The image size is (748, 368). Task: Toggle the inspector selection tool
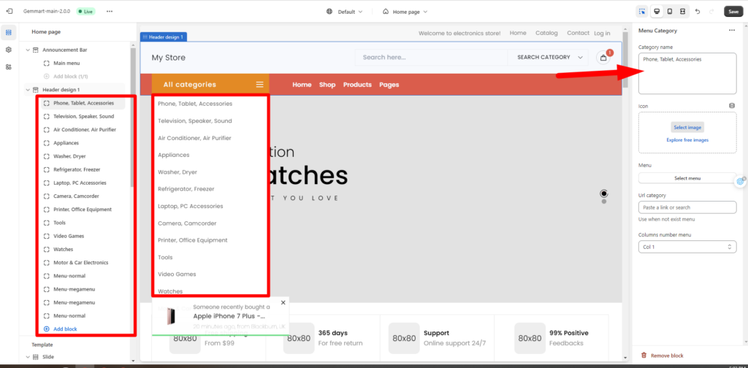coord(642,12)
